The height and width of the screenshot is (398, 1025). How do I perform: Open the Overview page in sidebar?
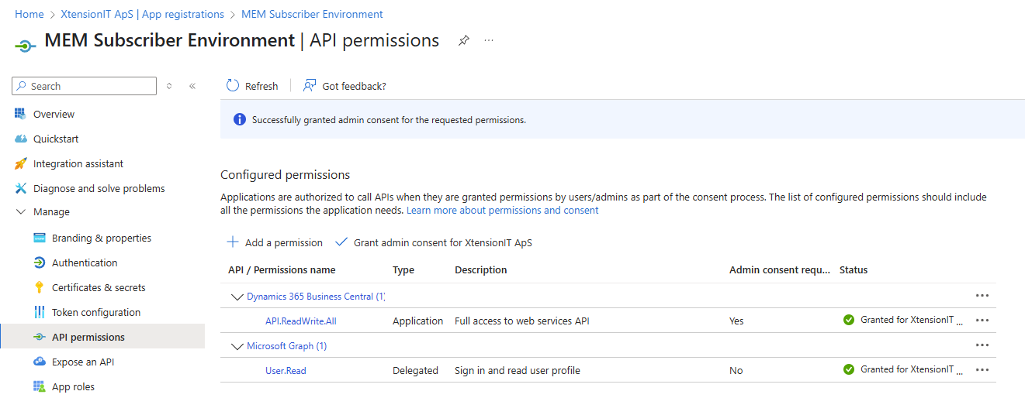click(54, 114)
